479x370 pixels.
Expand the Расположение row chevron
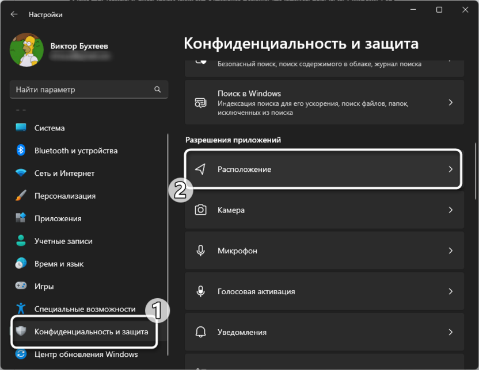click(x=450, y=169)
